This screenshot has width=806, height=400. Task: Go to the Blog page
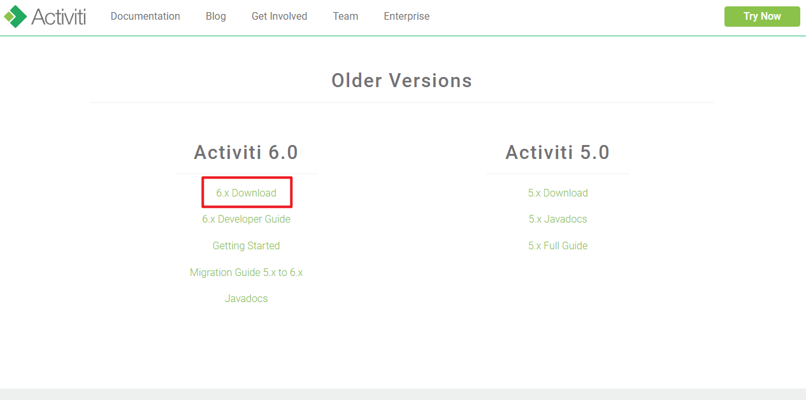pos(215,17)
